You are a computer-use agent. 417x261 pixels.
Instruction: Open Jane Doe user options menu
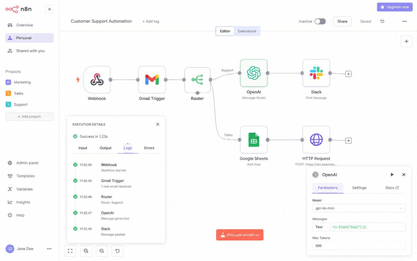tap(49, 249)
